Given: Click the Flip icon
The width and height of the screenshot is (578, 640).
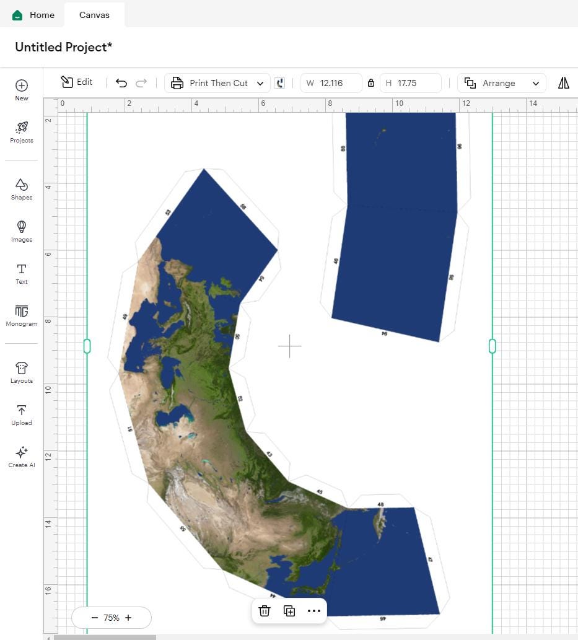Looking at the screenshot, I should click(564, 83).
